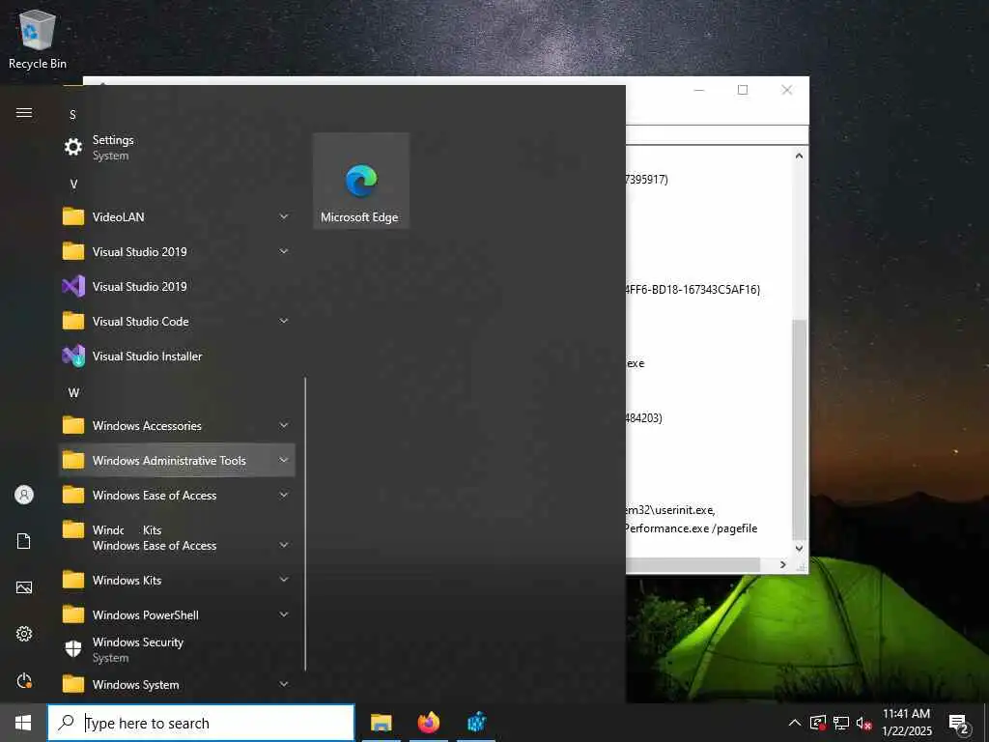Click text '484203)' in background window

point(643,417)
